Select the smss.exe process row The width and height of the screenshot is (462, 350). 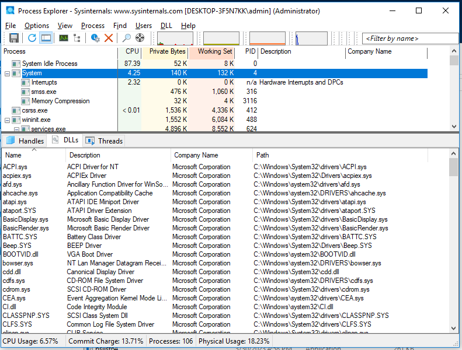(214, 92)
